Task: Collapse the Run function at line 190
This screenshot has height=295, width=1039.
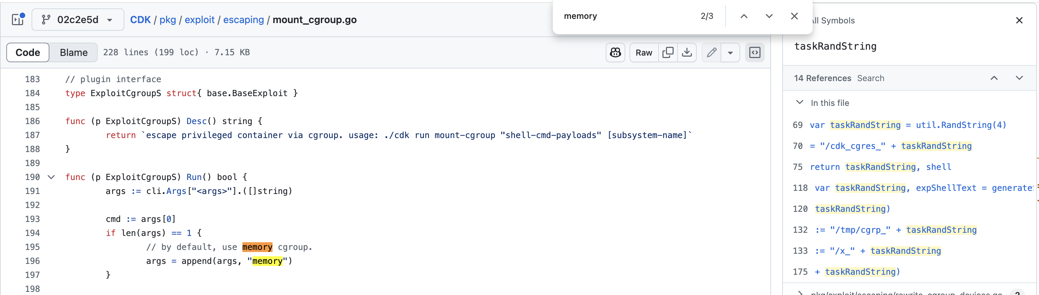Action: click(51, 177)
